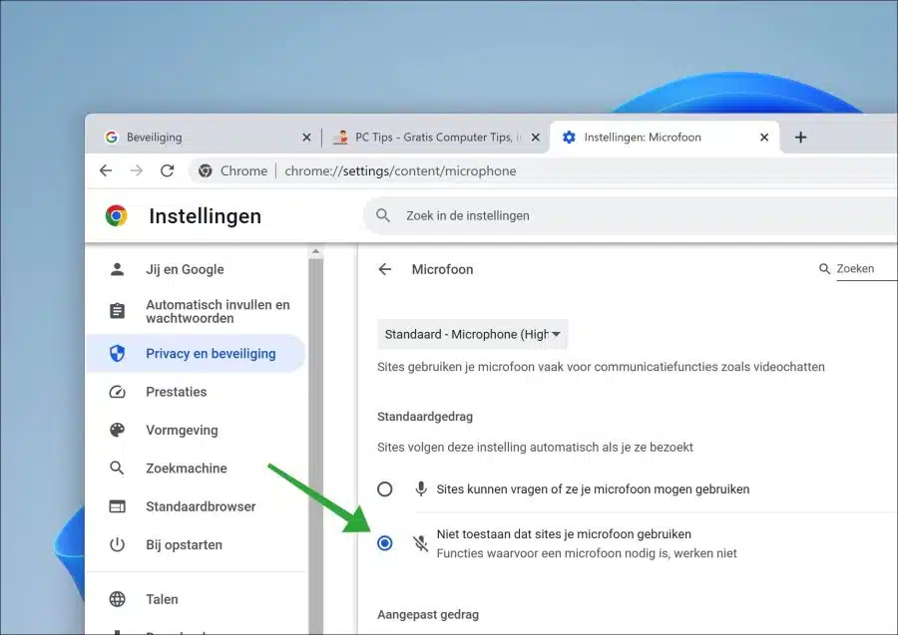Click the sidebar scroll up arrow
Image resolution: width=898 pixels, height=635 pixels.
(x=315, y=252)
